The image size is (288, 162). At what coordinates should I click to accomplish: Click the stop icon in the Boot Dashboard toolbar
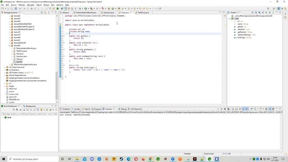pyautogui.click(x=21, y=110)
